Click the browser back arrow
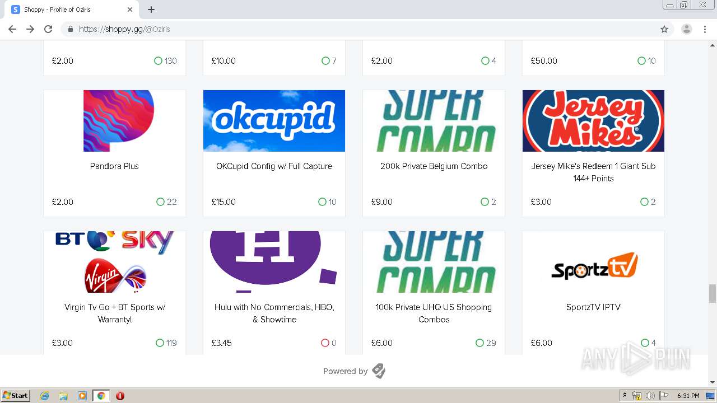This screenshot has height=403, width=717. point(12,29)
